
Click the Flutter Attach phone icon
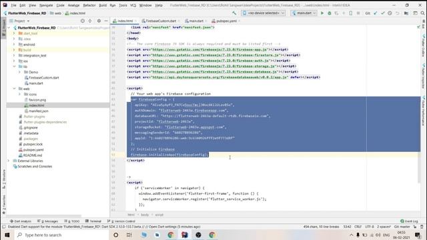click(351, 13)
